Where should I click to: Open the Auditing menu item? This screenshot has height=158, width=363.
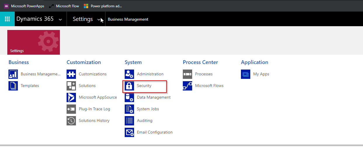145,121
